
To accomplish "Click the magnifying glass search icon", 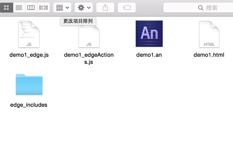I will (201, 8).
